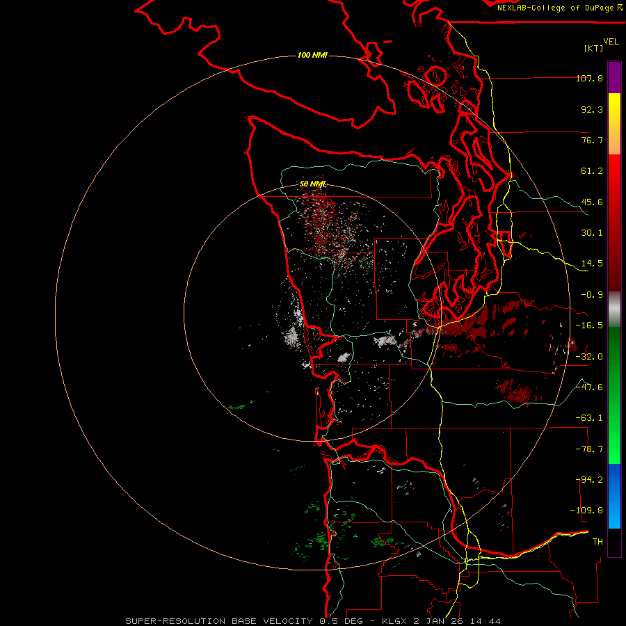The height and width of the screenshot is (626, 626).
Task: Select the 76.7 velocity scale value
Action: tap(592, 140)
